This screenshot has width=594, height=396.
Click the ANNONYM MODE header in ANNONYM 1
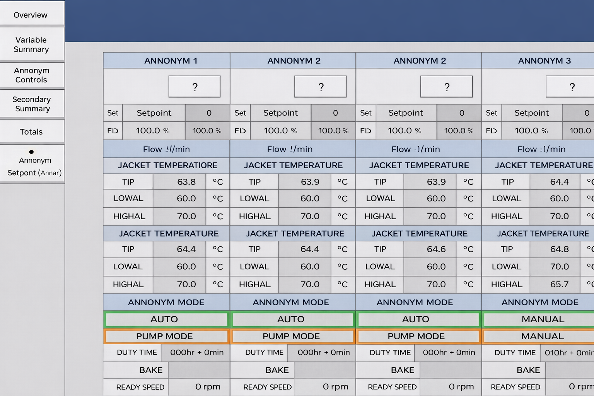[x=167, y=302]
